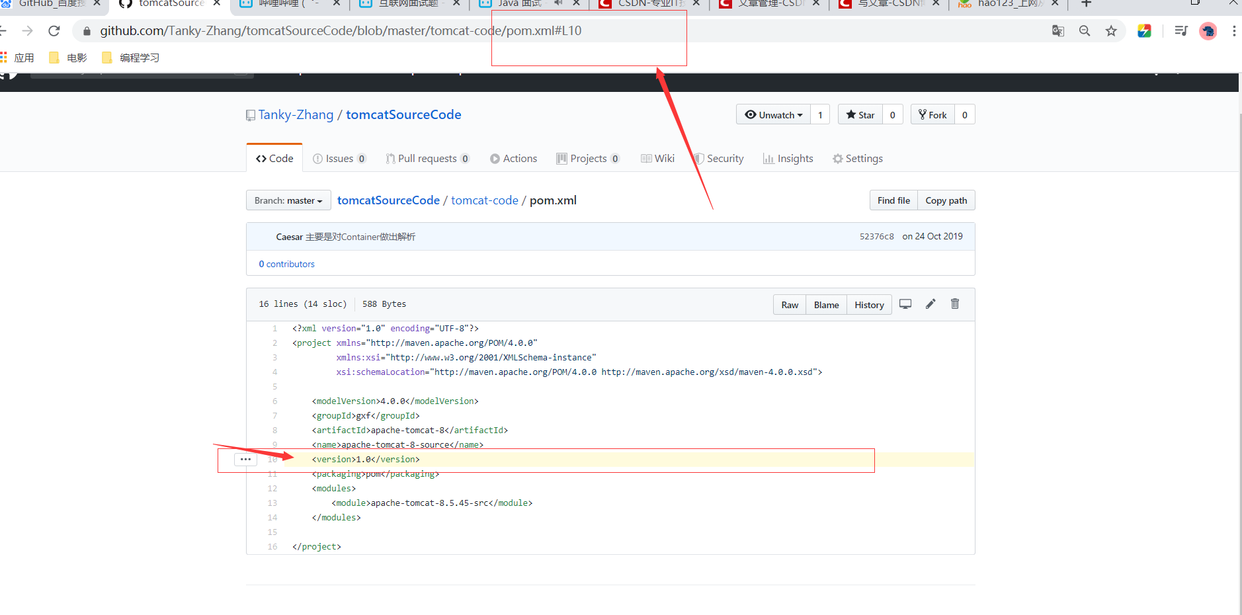Click the Copy path button
The height and width of the screenshot is (615, 1242).
(x=946, y=200)
